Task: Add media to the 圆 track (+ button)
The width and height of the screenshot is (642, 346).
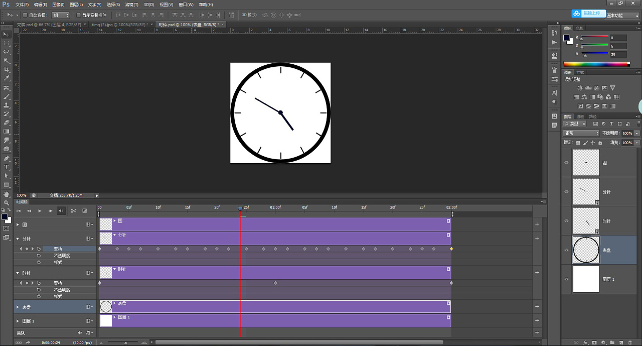Action: tap(537, 224)
